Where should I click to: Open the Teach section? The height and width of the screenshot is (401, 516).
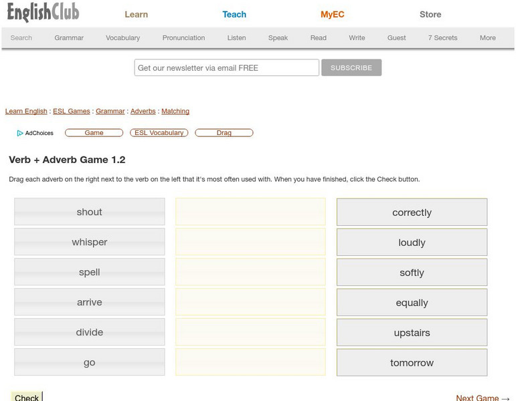234,14
